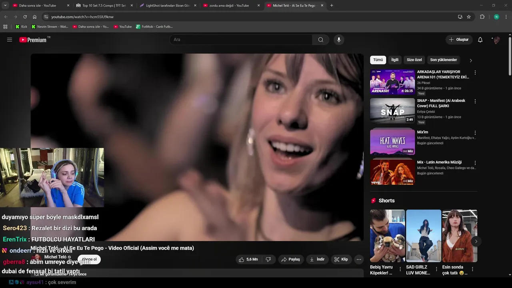Viewport: 512px width, 288px height.
Task: Start voice search with microphone icon
Action: (x=339, y=40)
